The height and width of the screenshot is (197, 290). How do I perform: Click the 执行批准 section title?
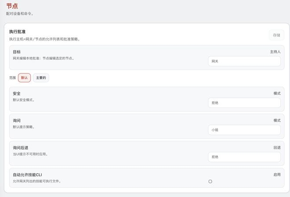18,32
